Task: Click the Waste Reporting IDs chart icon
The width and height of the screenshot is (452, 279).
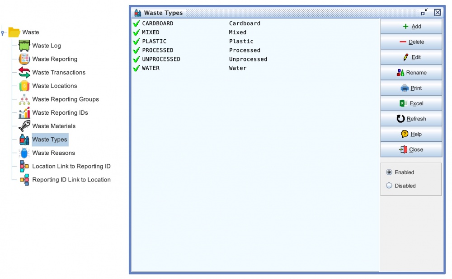Action: (24, 113)
